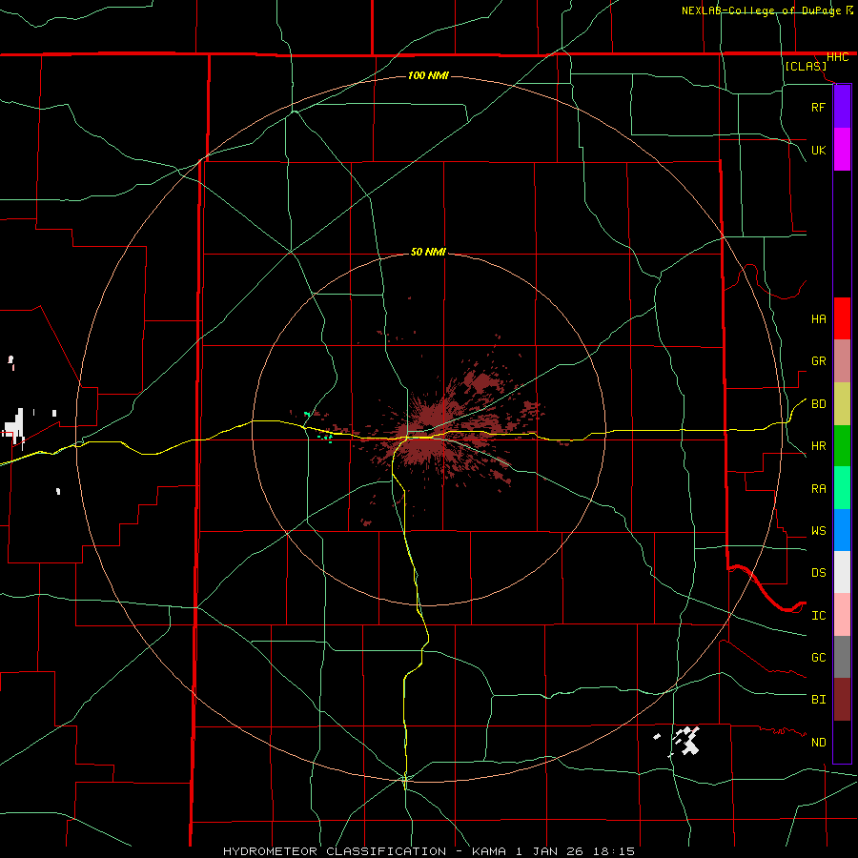
Task: Select the GR salmon legend swatch
Action: tap(842, 361)
